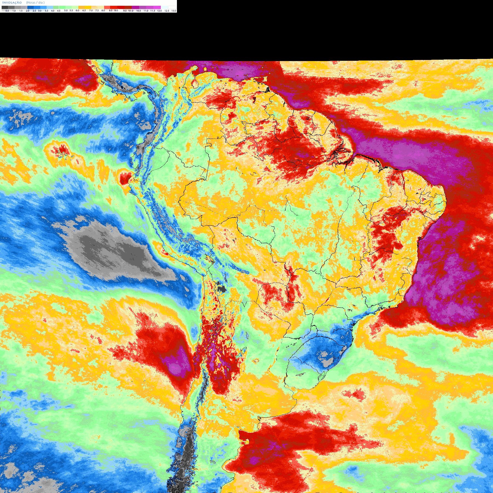
Task: Select the 5.0 legend value
Action: pos(66,10)
